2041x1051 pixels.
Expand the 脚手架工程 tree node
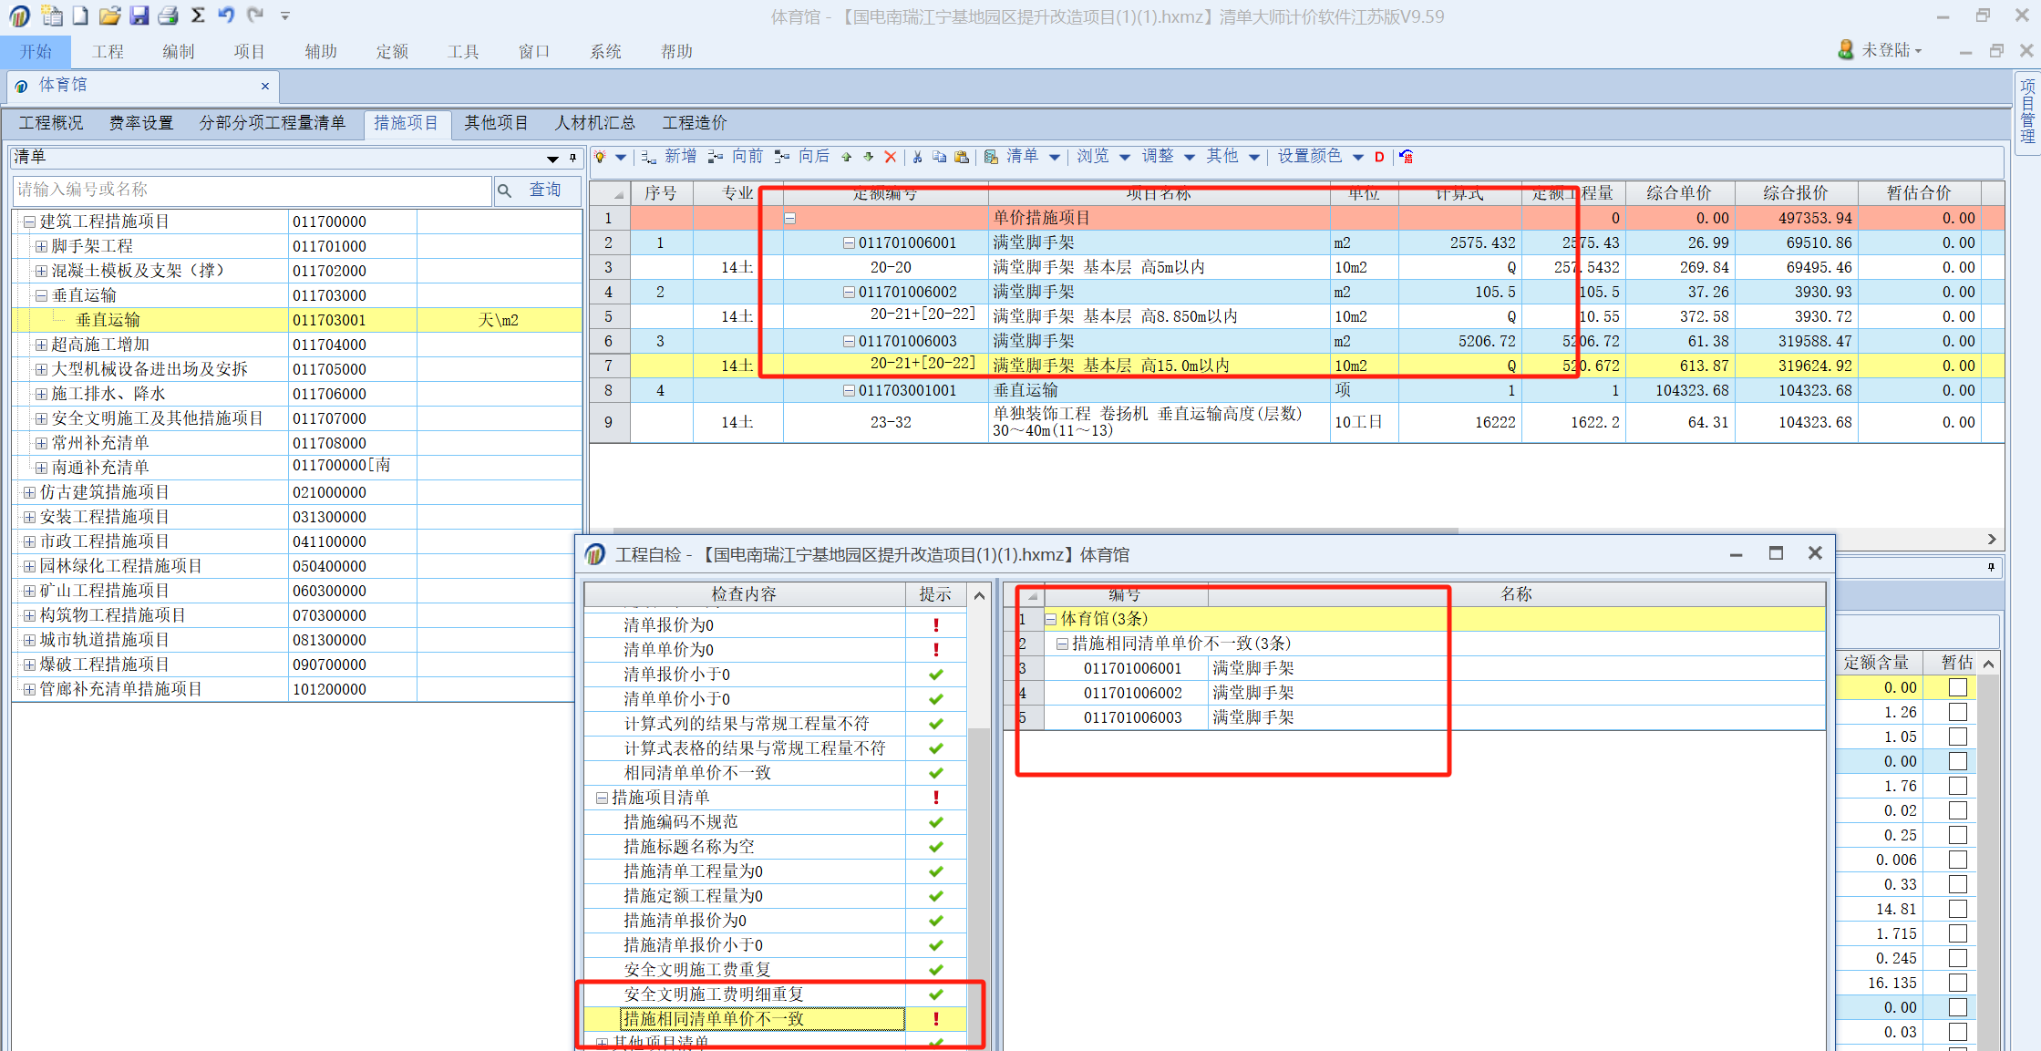(x=41, y=246)
